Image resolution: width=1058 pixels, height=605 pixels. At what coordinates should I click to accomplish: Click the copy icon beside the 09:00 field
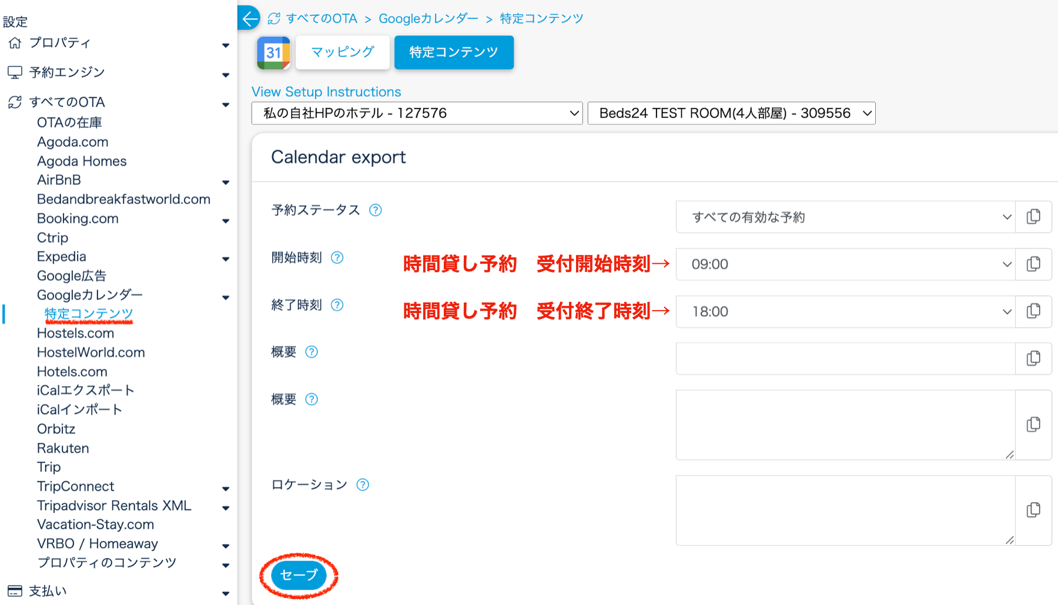(1033, 264)
